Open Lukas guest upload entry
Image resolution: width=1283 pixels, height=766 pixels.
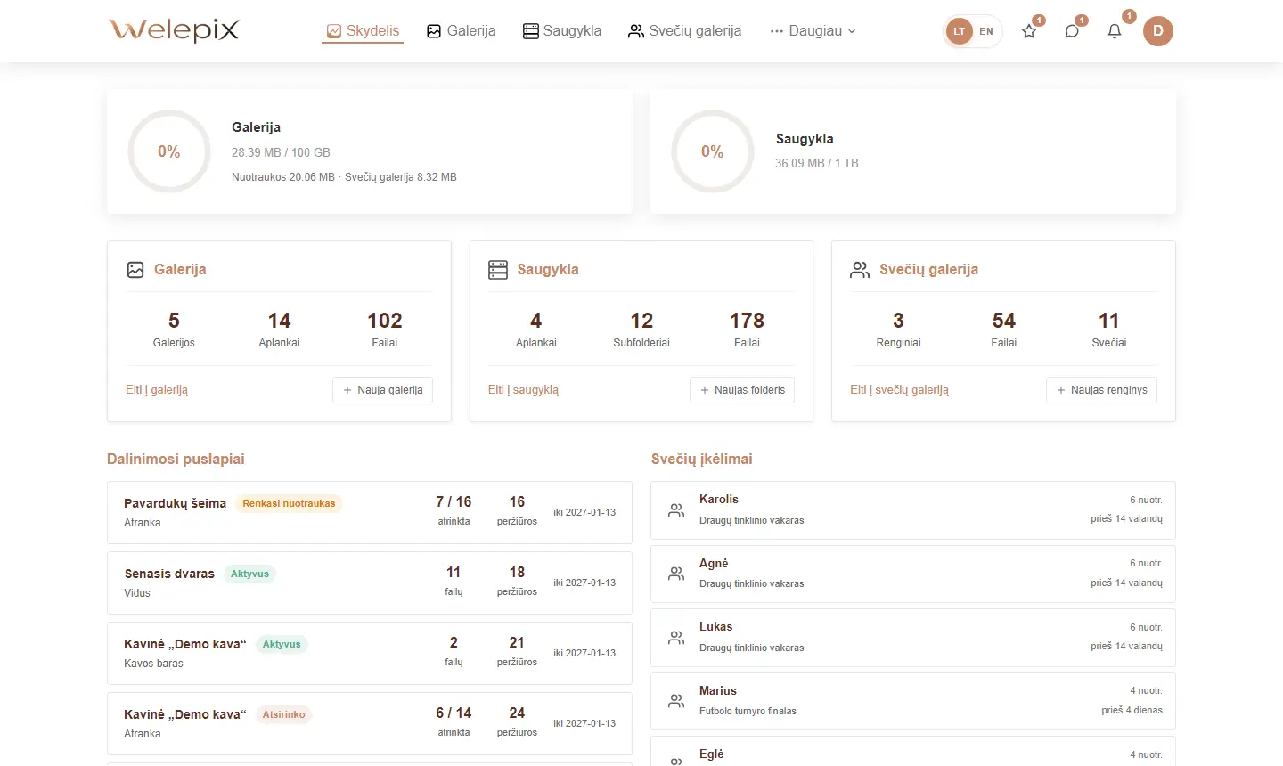point(913,638)
